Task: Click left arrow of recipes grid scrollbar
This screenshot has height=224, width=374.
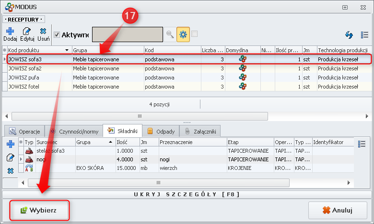Action: pyautogui.click(x=6, y=116)
